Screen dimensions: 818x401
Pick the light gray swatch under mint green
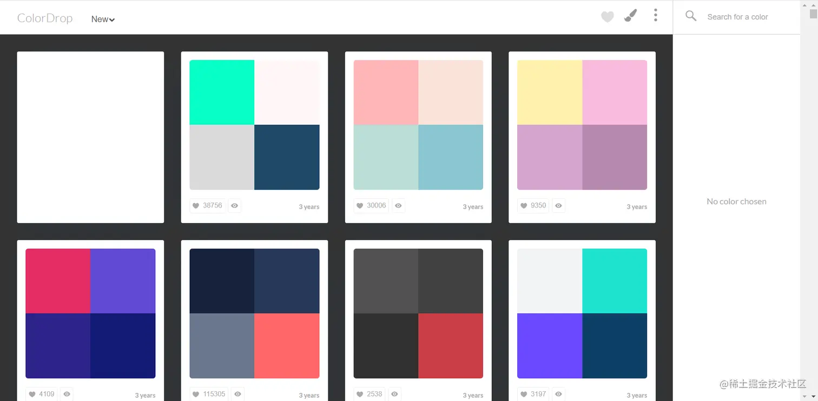(x=222, y=157)
